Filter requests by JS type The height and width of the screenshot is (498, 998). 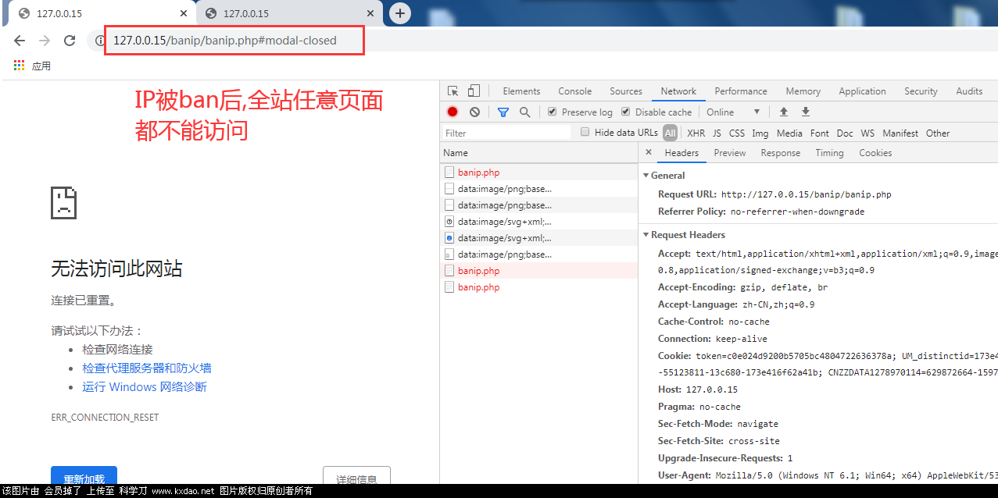(717, 133)
